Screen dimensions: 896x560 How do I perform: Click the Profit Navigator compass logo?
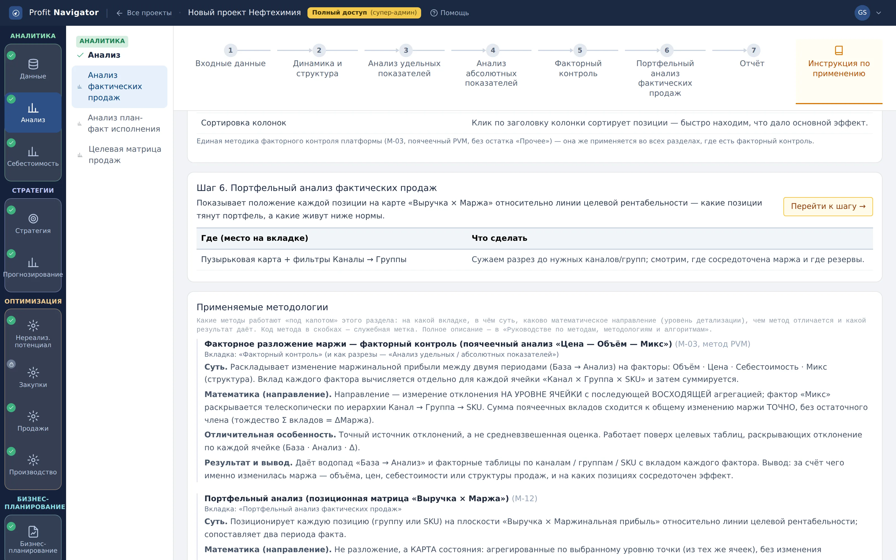pos(16,13)
